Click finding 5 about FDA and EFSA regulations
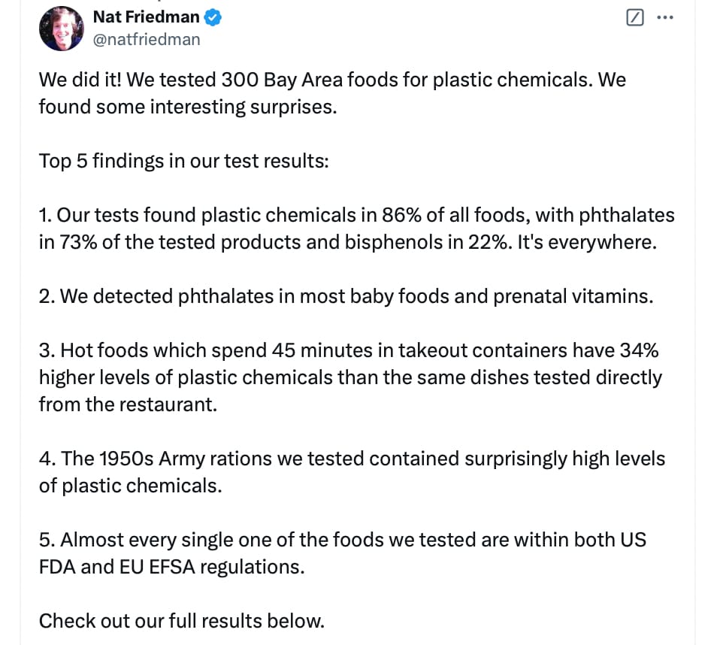The image size is (720, 645). click(x=343, y=553)
